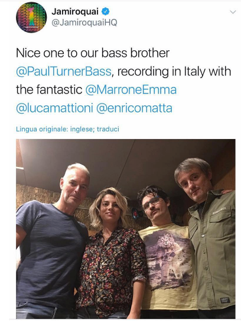Click the 'Nice one to our bass brother' text
Screen dimensions: 241x326
(93, 53)
